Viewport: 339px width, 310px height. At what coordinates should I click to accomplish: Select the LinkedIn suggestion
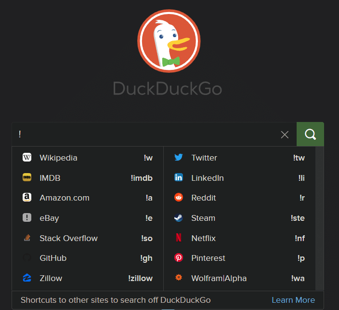click(x=239, y=178)
